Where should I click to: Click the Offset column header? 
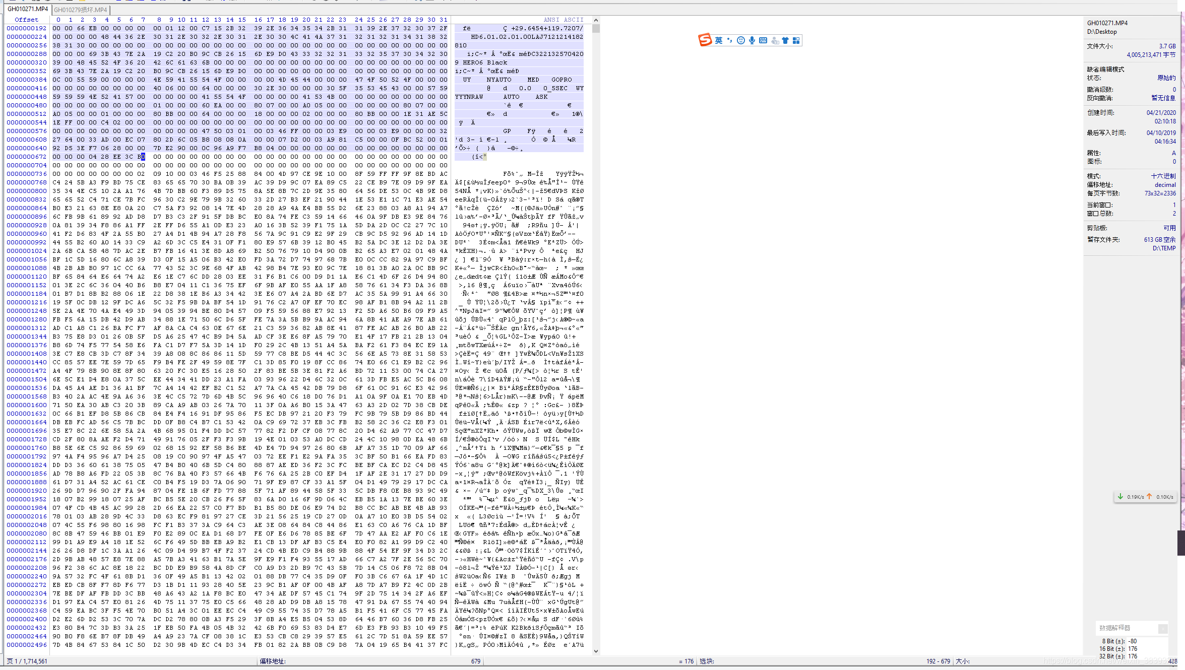[x=26, y=20]
